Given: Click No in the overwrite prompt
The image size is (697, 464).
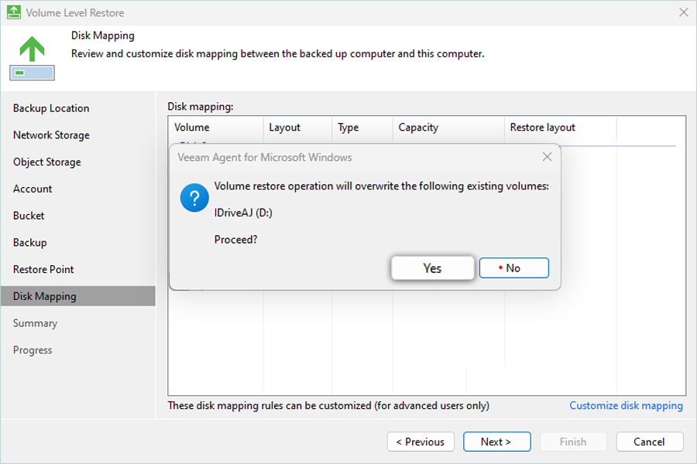Looking at the screenshot, I should (514, 268).
